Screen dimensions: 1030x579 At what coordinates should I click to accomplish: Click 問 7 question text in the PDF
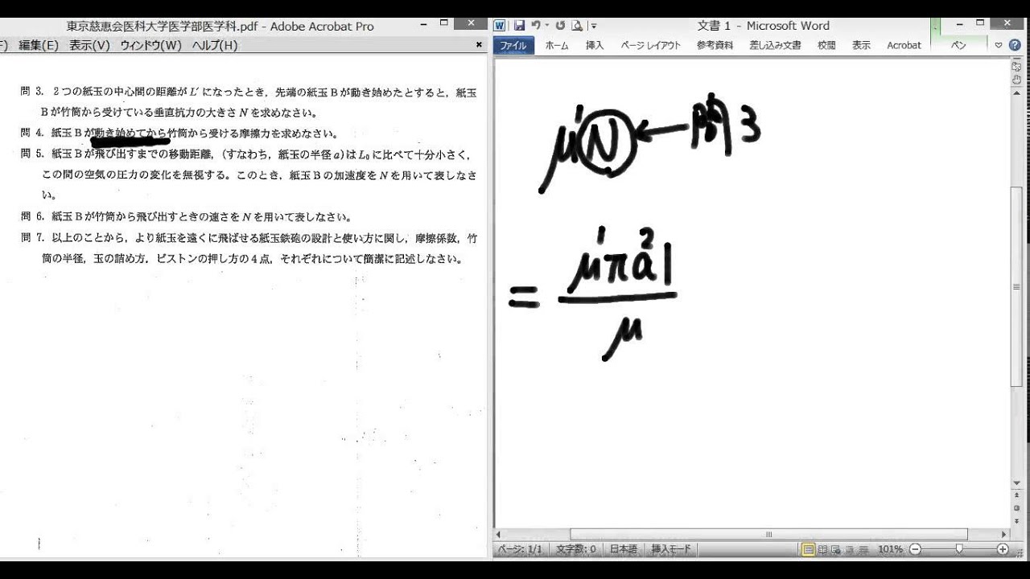[249, 248]
